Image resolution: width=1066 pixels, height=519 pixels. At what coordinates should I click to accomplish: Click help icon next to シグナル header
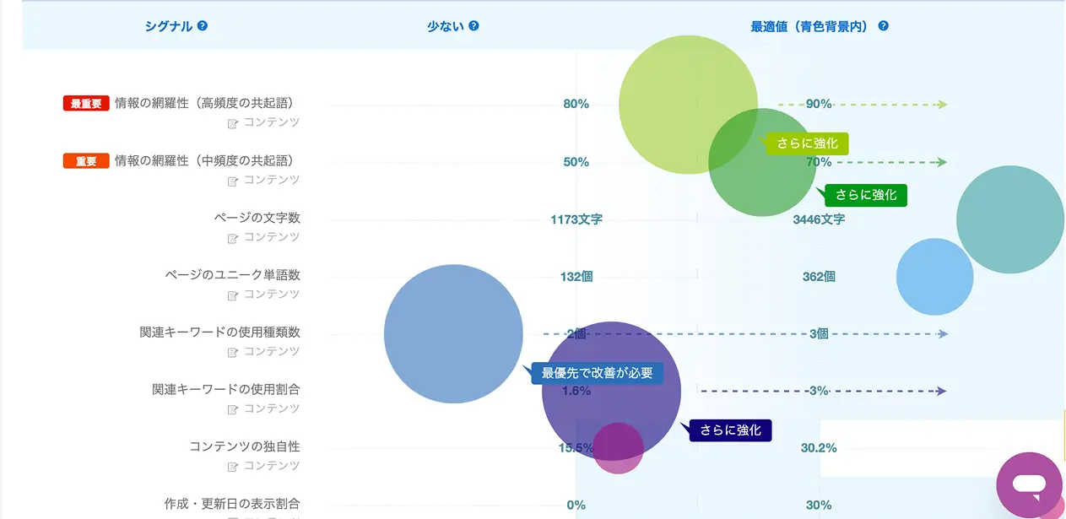coord(203,26)
